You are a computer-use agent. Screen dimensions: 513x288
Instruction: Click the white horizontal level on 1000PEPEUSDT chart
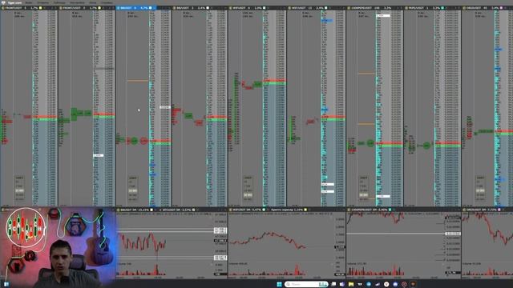(x=396, y=234)
